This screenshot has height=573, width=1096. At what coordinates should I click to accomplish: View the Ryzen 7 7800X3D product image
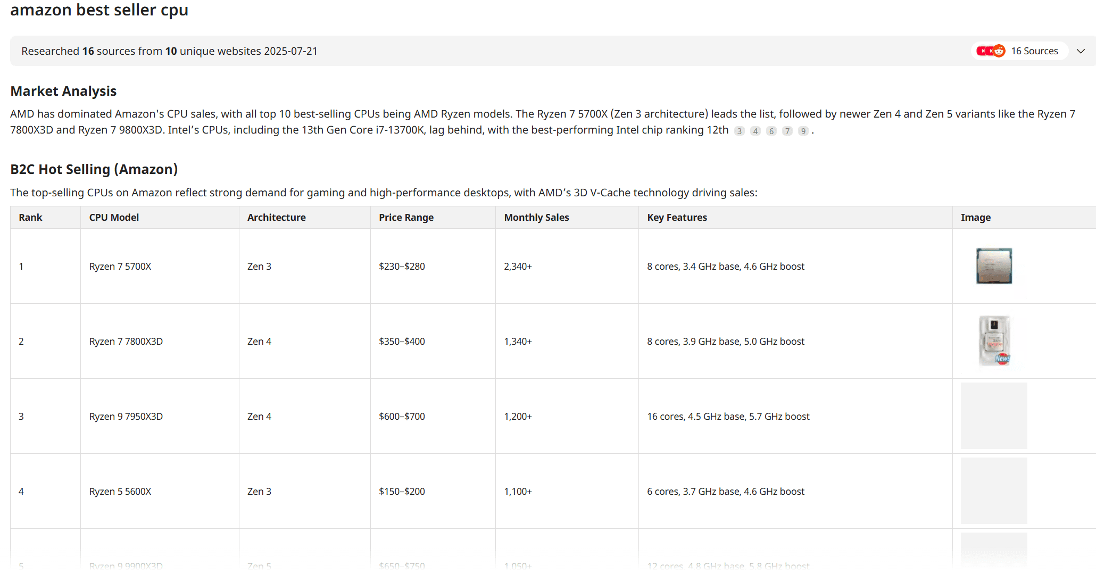(994, 341)
